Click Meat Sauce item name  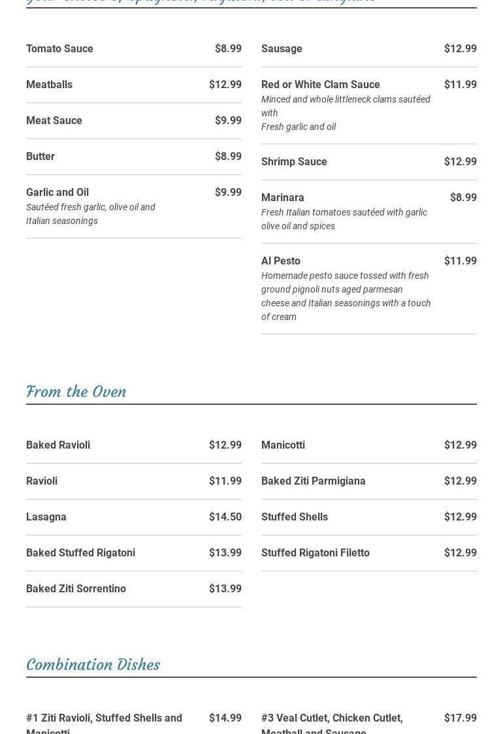[x=54, y=121]
